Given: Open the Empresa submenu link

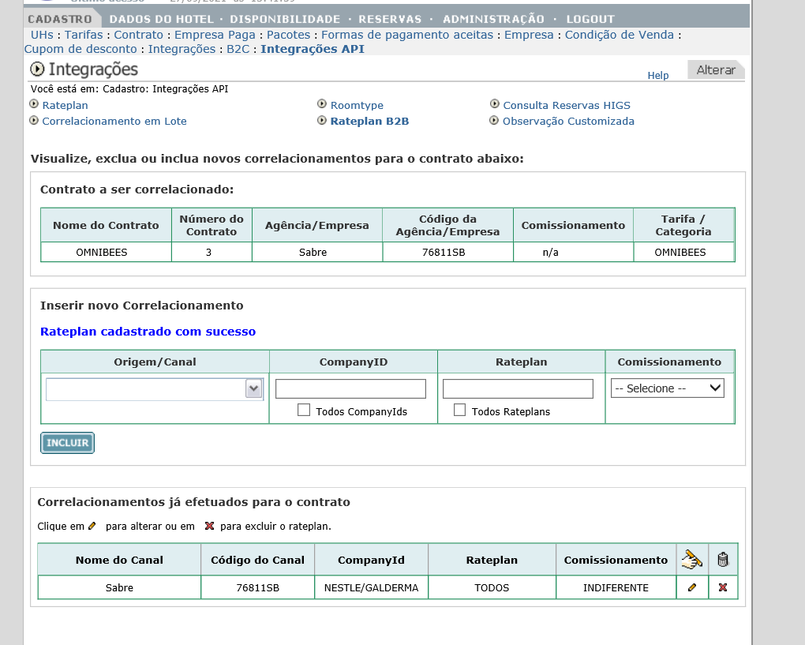Looking at the screenshot, I should [x=529, y=35].
